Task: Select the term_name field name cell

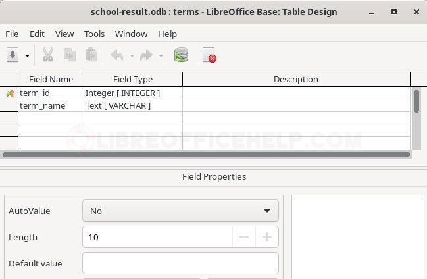Action: (51, 105)
